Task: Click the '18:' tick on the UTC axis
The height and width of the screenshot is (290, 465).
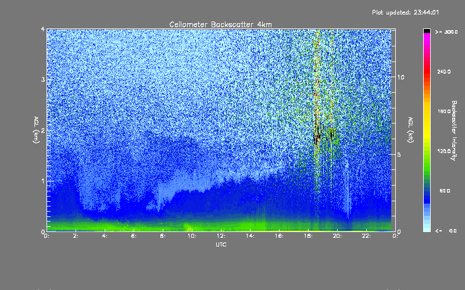Action: tap(308, 236)
